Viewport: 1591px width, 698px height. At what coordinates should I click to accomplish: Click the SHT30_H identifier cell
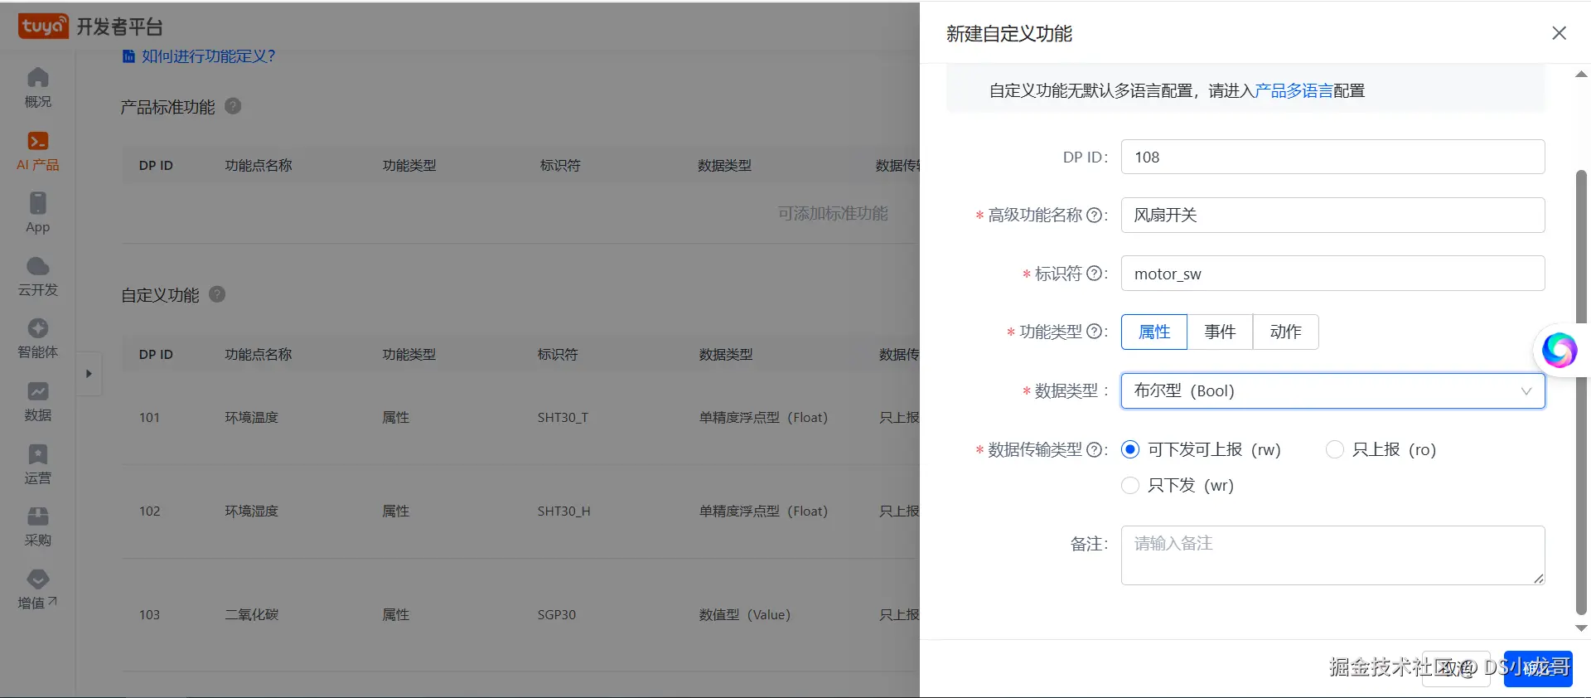pyautogui.click(x=563, y=511)
